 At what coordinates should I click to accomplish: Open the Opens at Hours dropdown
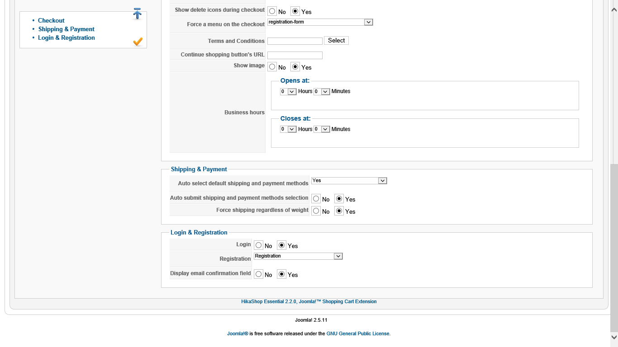[288, 91]
